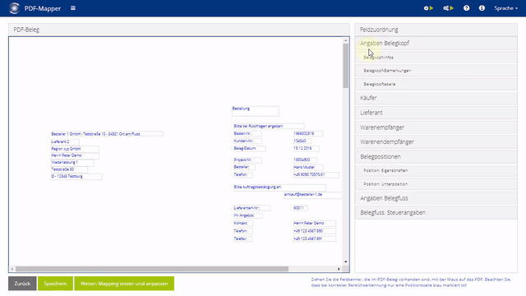Select the Besteller 1 GmbH sender line field

pyautogui.click(x=107, y=134)
